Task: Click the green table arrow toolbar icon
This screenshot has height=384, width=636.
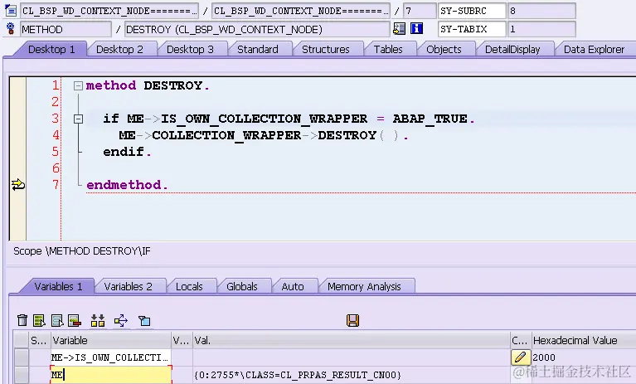Action: [x=39, y=320]
